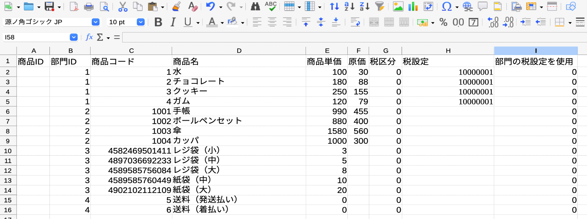Insert Special Character omega icon
The width and height of the screenshot is (587, 219).
[x=446, y=6]
